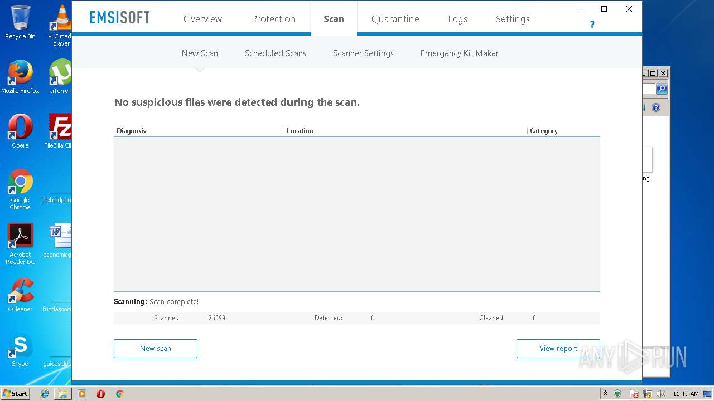Open Skype desktop shortcut

[x=20, y=350]
